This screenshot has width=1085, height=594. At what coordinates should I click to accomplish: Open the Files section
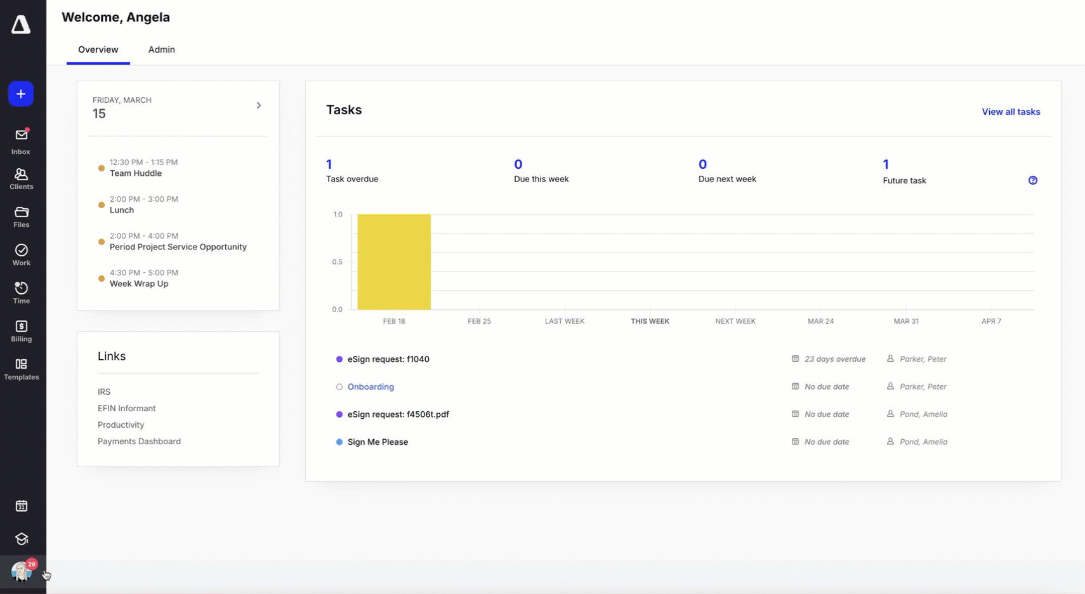click(x=21, y=217)
